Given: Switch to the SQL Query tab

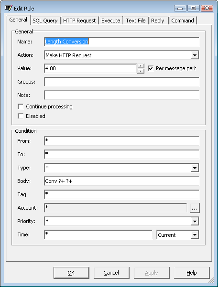Looking at the screenshot, I should [45, 21].
